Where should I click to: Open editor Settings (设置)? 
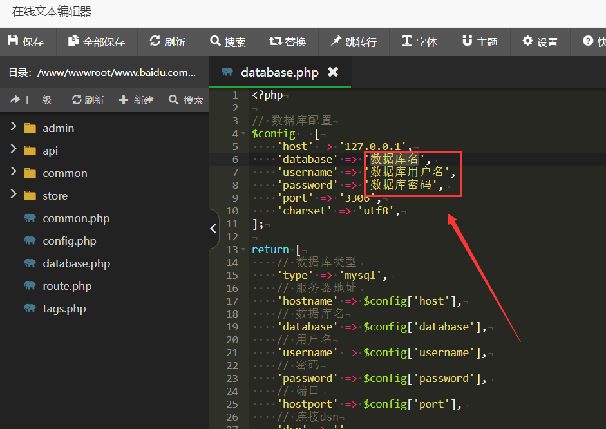(x=540, y=42)
